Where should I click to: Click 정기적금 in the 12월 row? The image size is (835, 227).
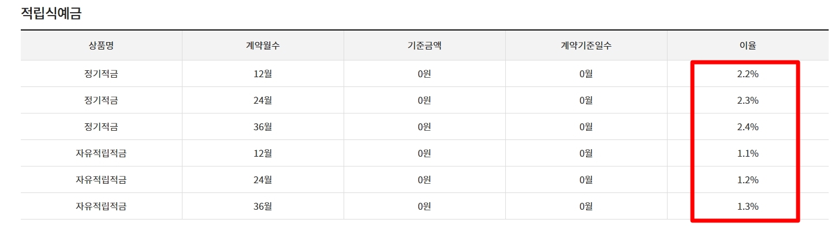click(101, 74)
